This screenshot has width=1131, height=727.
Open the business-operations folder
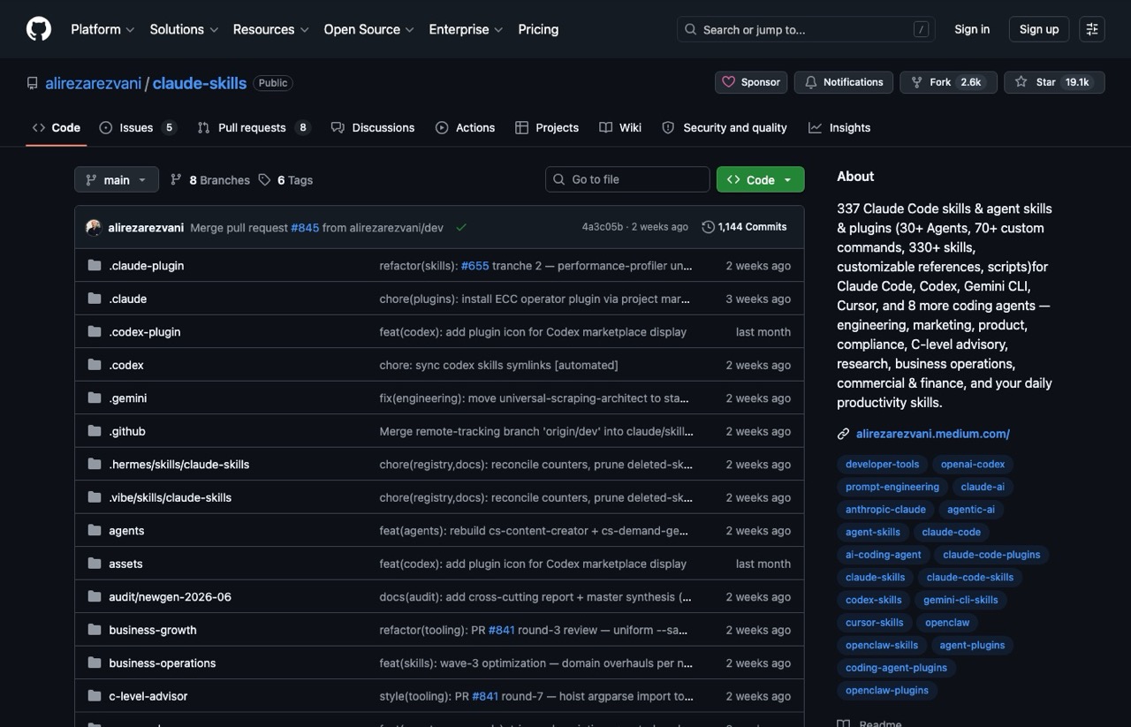click(x=163, y=663)
